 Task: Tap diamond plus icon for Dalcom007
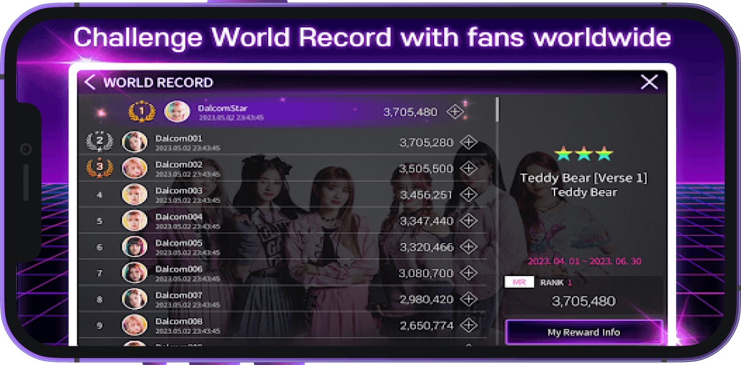(468, 299)
